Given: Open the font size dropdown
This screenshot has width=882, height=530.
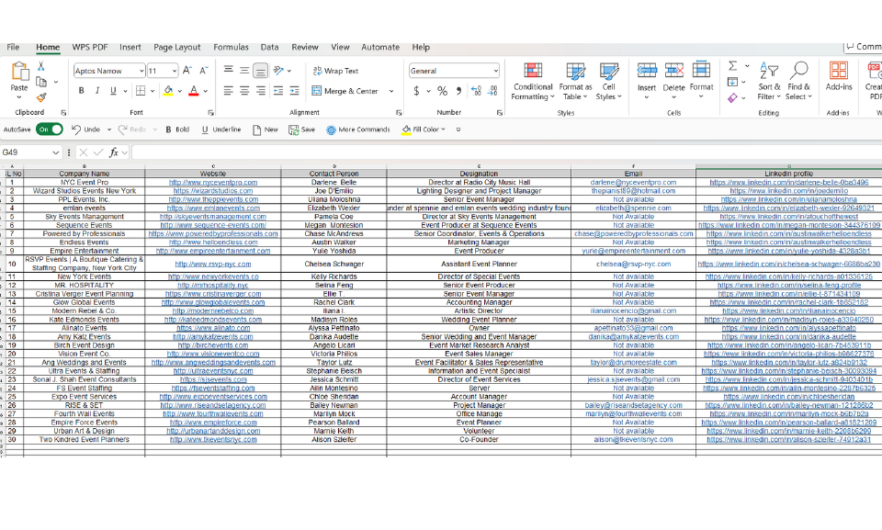Looking at the screenshot, I should [175, 71].
